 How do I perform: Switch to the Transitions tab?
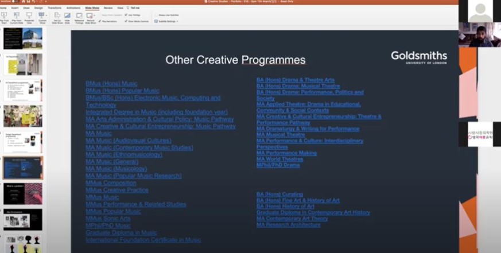pos(55,7)
